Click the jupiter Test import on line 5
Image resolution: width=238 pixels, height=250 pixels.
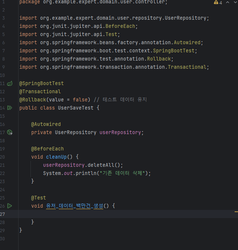pyautogui.click(x=69, y=34)
